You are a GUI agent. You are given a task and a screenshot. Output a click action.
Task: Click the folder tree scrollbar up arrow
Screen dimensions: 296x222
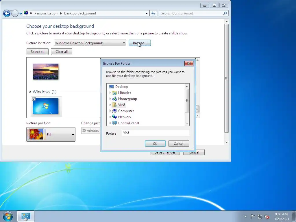(x=187, y=86)
